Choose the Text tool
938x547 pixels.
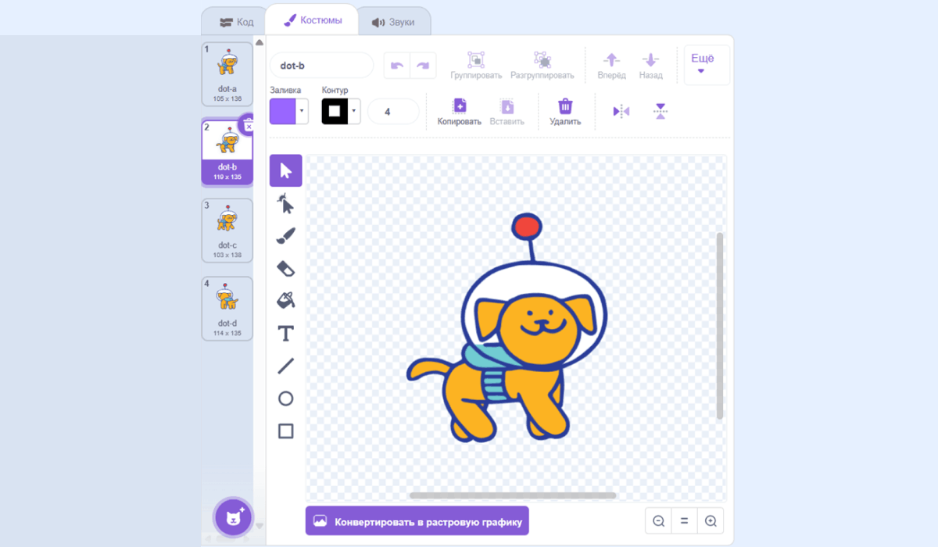tap(285, 334)
